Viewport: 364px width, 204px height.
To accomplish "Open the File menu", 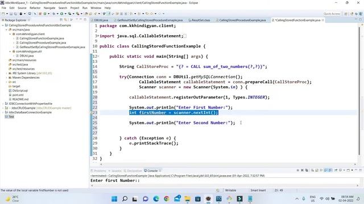I will click(4, 8).
